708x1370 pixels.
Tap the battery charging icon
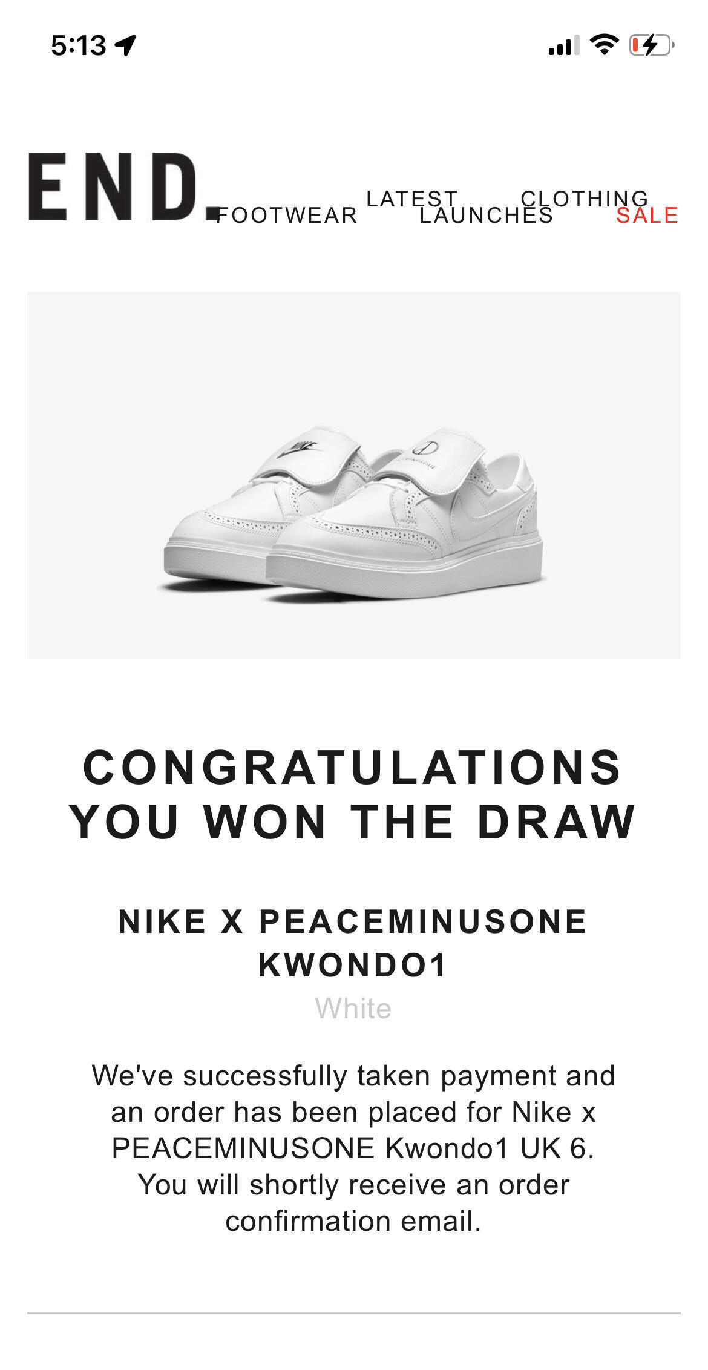pos(652,45)
